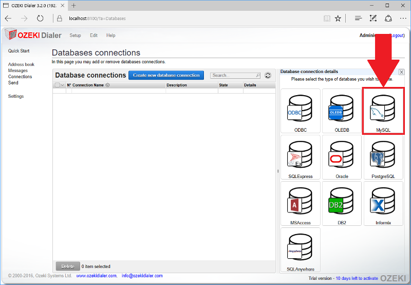Select the PostgreSQL database icon
The image size is (411, 285).
(x=383, y=157)
